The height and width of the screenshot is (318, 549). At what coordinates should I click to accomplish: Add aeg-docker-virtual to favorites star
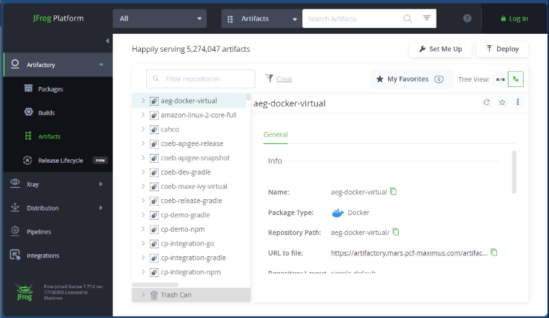pyautogui.click(x=502, y=102)
